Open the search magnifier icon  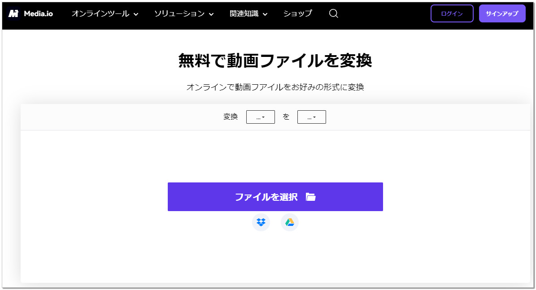[x=333, y=13]
